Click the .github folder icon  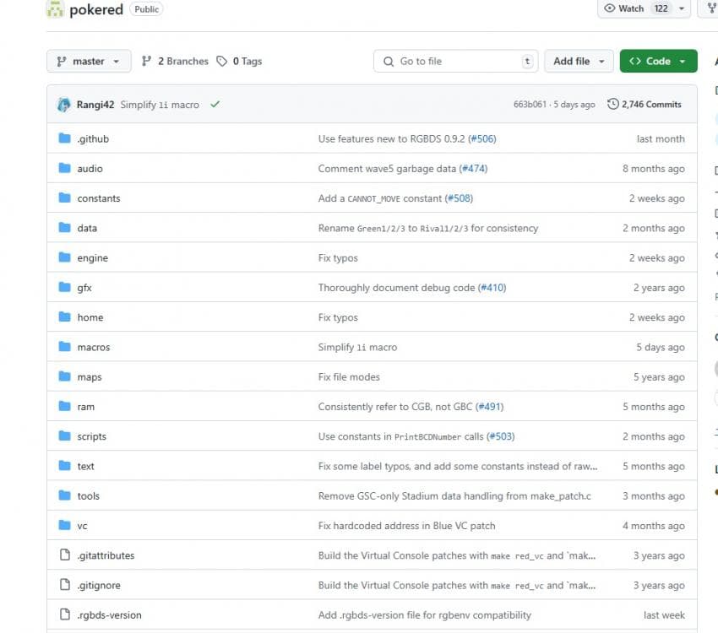pyautogui.click(x=64, y=138)
